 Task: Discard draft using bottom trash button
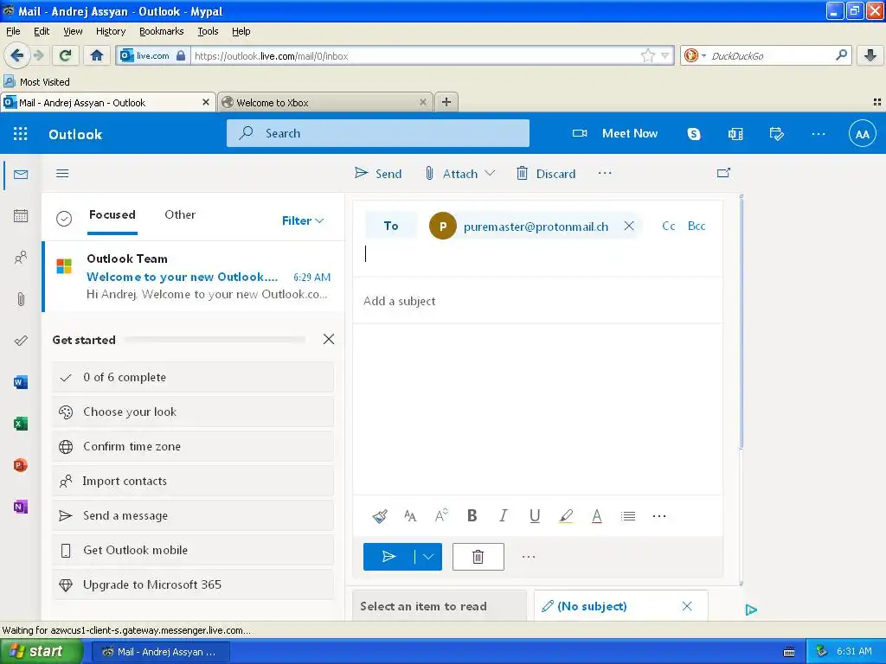click(x=478, y=557)
